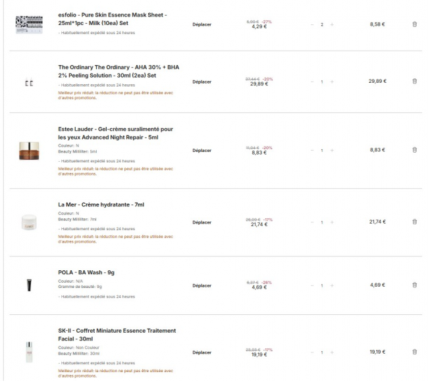This screenshot has width=428, height=384.
Task: Remove POLA BA Wash from cart
Action: (414, 285)
